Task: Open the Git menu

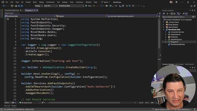Action: tap(22, 2)
